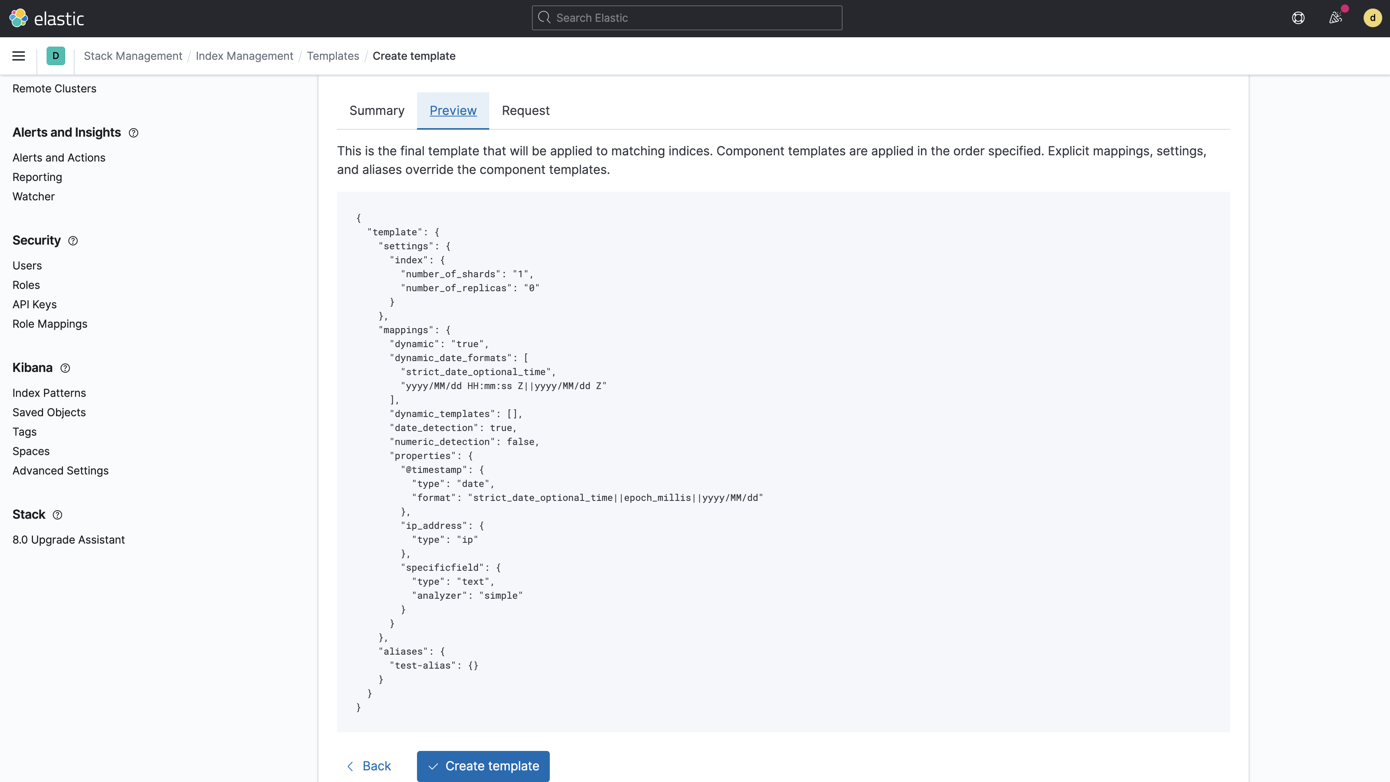Screen dimensions: 1390x782
Task: Click the green D space avatar
Action: [56, 56]
